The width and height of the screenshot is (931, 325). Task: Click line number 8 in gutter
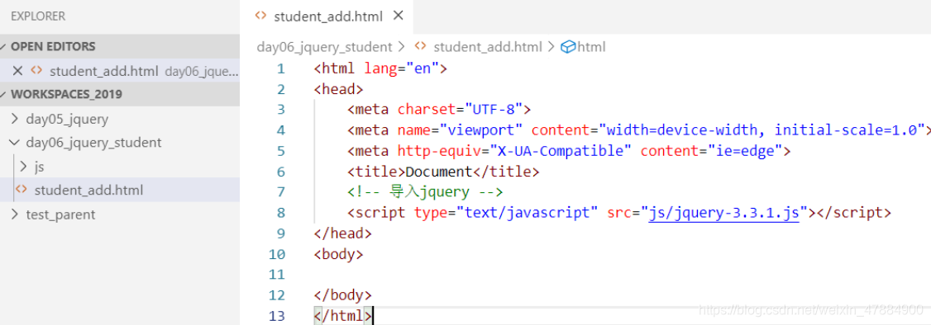tap(281, 213)
